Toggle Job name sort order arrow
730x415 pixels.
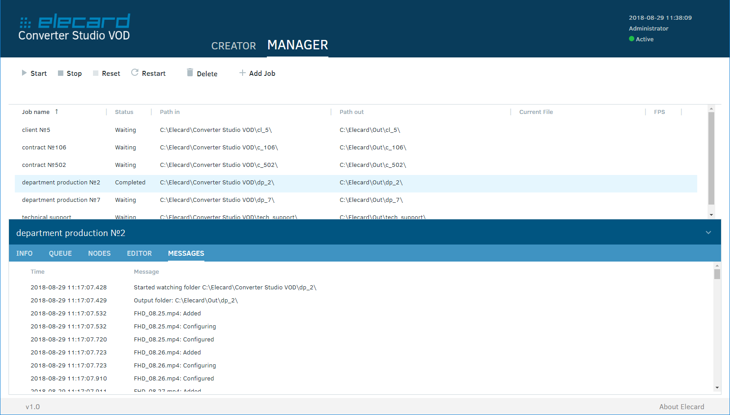pos(57,112)
